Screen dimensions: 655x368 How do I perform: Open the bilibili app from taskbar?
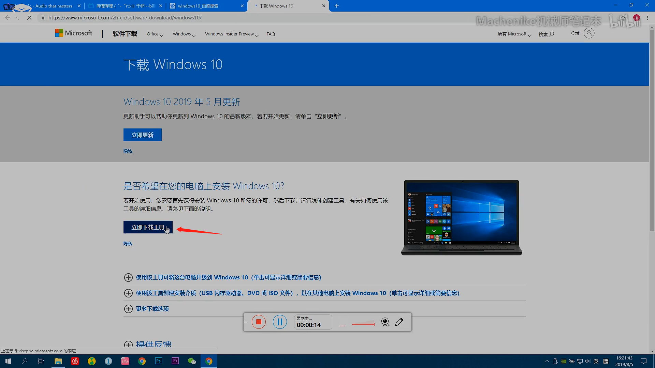pyautogui.click(x=125, y=361)
